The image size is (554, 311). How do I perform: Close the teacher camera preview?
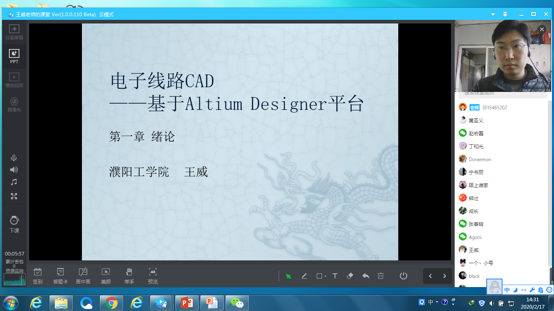tap(542, 29)
